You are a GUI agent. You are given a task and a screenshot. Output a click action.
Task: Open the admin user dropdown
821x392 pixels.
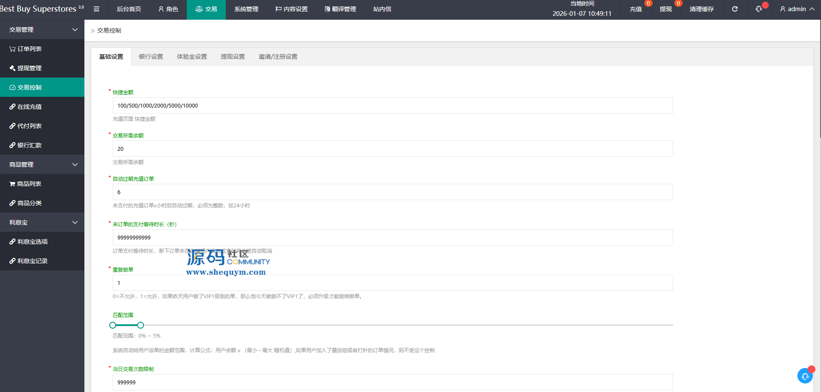[x=797, y=9]
